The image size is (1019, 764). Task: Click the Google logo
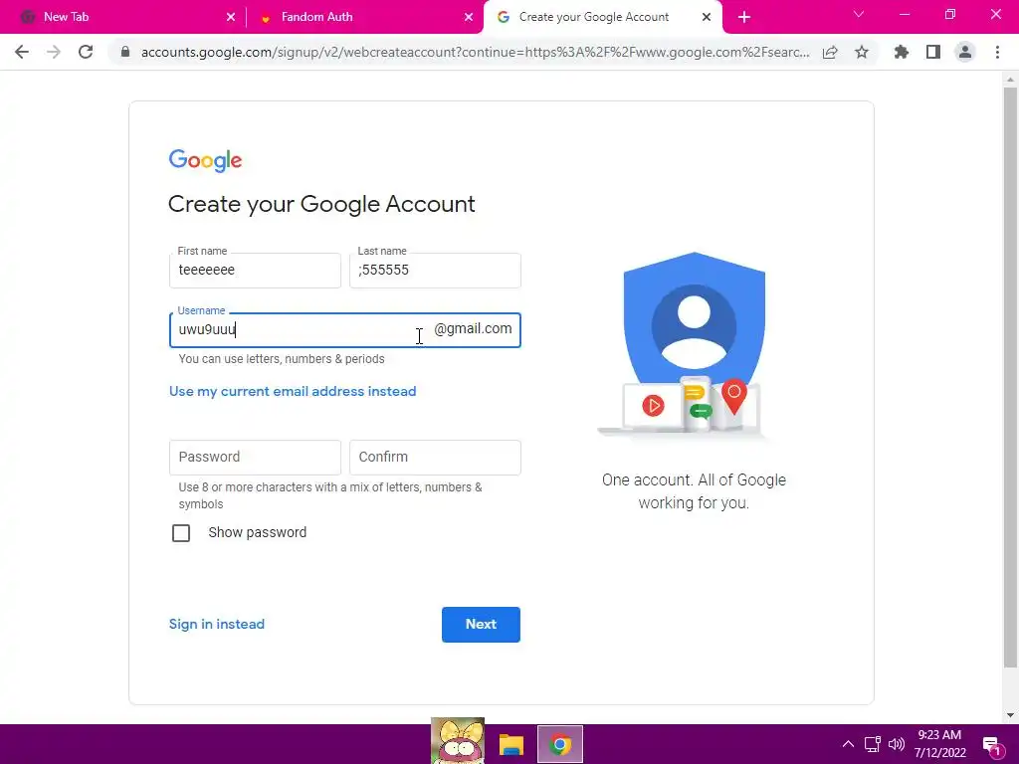click(205, 160)
